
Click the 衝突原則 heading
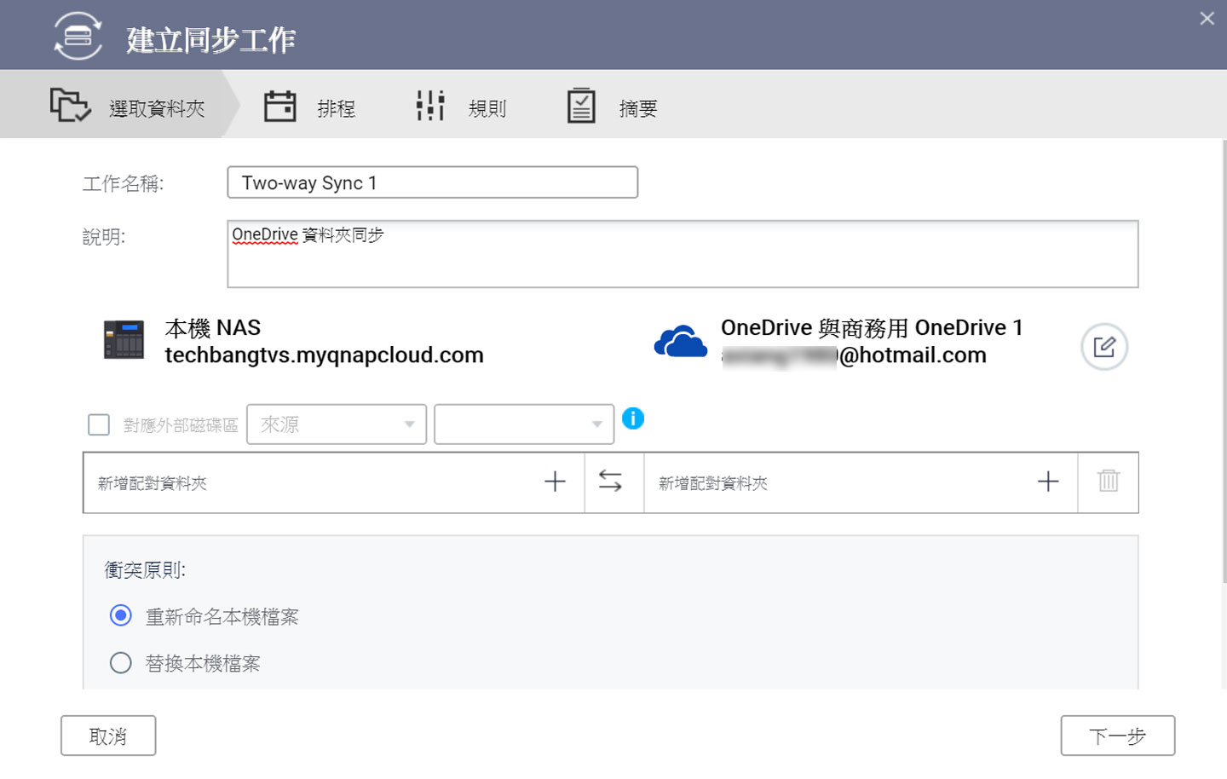tap(145, 570)
